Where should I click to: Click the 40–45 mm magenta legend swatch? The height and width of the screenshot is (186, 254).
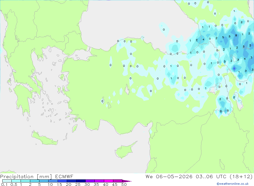click(x=108, y=181)
